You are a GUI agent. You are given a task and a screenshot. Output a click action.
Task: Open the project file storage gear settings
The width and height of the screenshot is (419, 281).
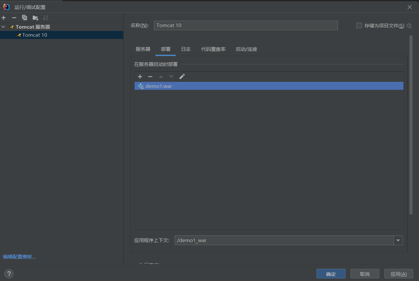pos(409,25)
